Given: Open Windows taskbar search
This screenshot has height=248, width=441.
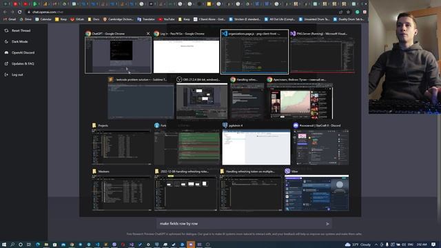Looking at the screenshot, I should 12,245.
